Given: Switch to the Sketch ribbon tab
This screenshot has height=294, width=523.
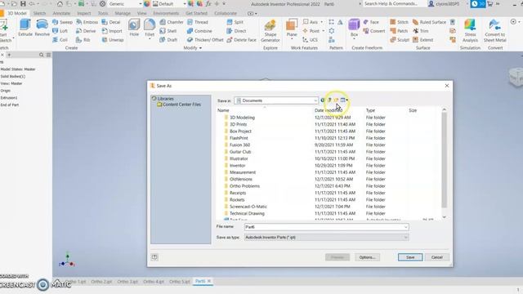Looking at the screenshot, I should pos(39,13).
